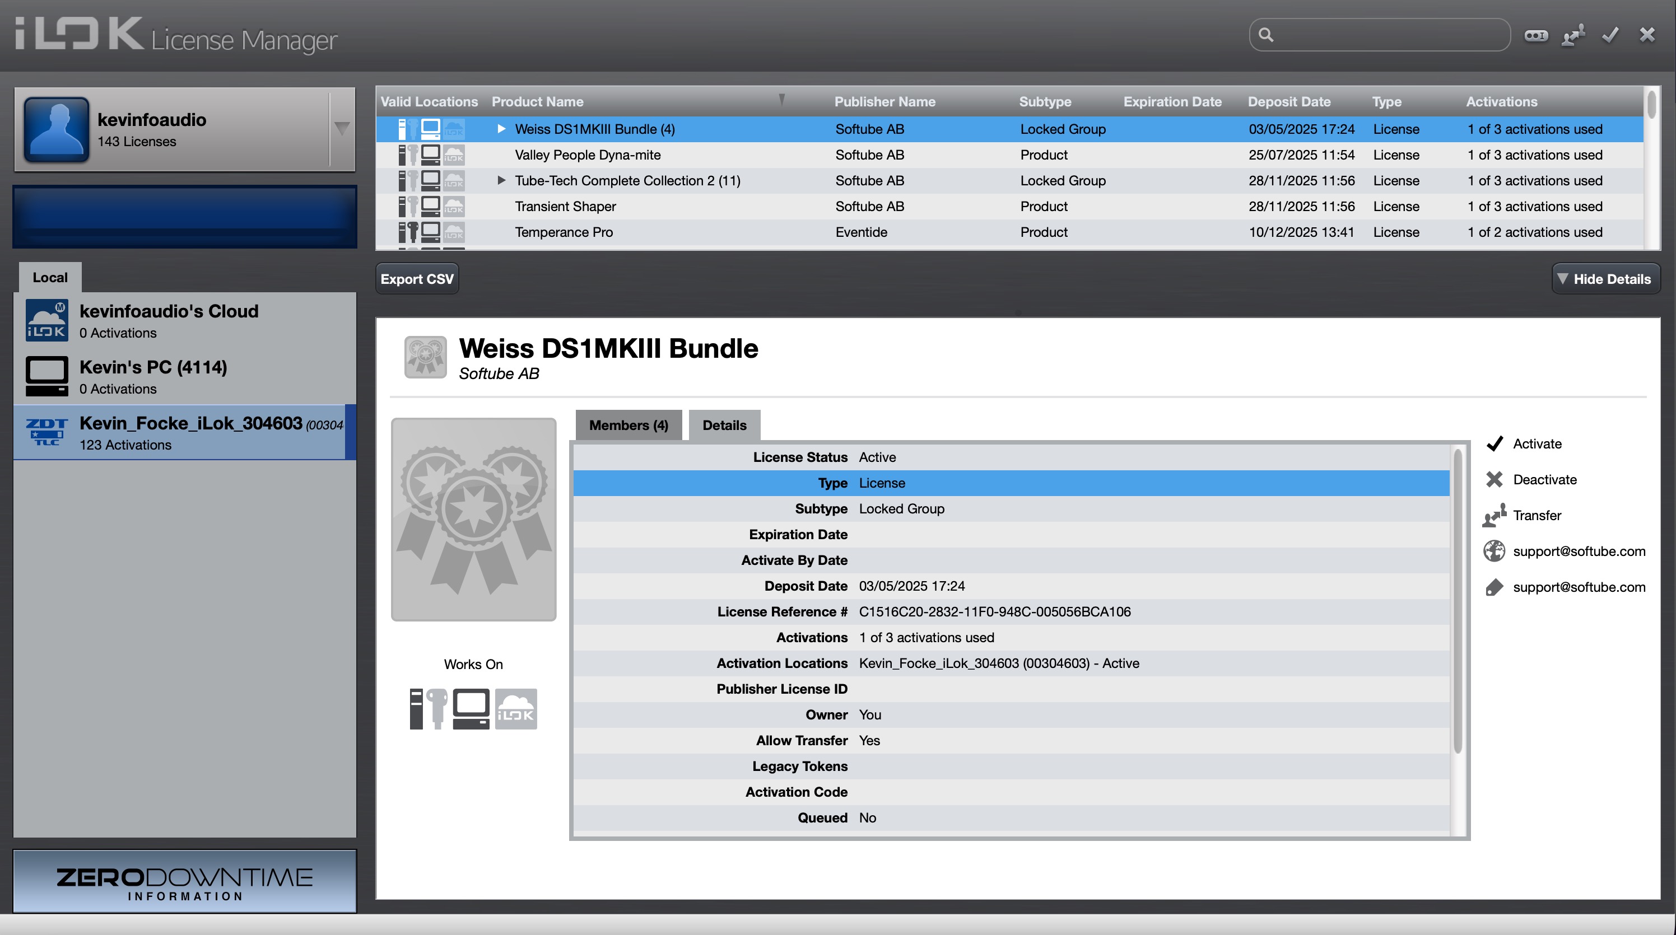This screenshot has height=935, width=1676.
Task: Click the search magnifier icon
Action: (x=1265, y=35)
